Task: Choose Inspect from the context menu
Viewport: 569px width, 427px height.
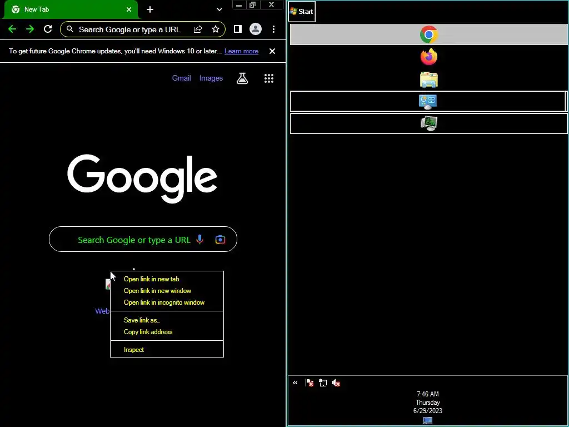Action: click(x=167, y=349)
